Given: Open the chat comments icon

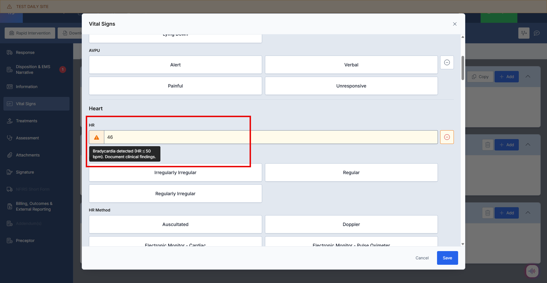Looking at the screenshot, I should click(536, 33).
